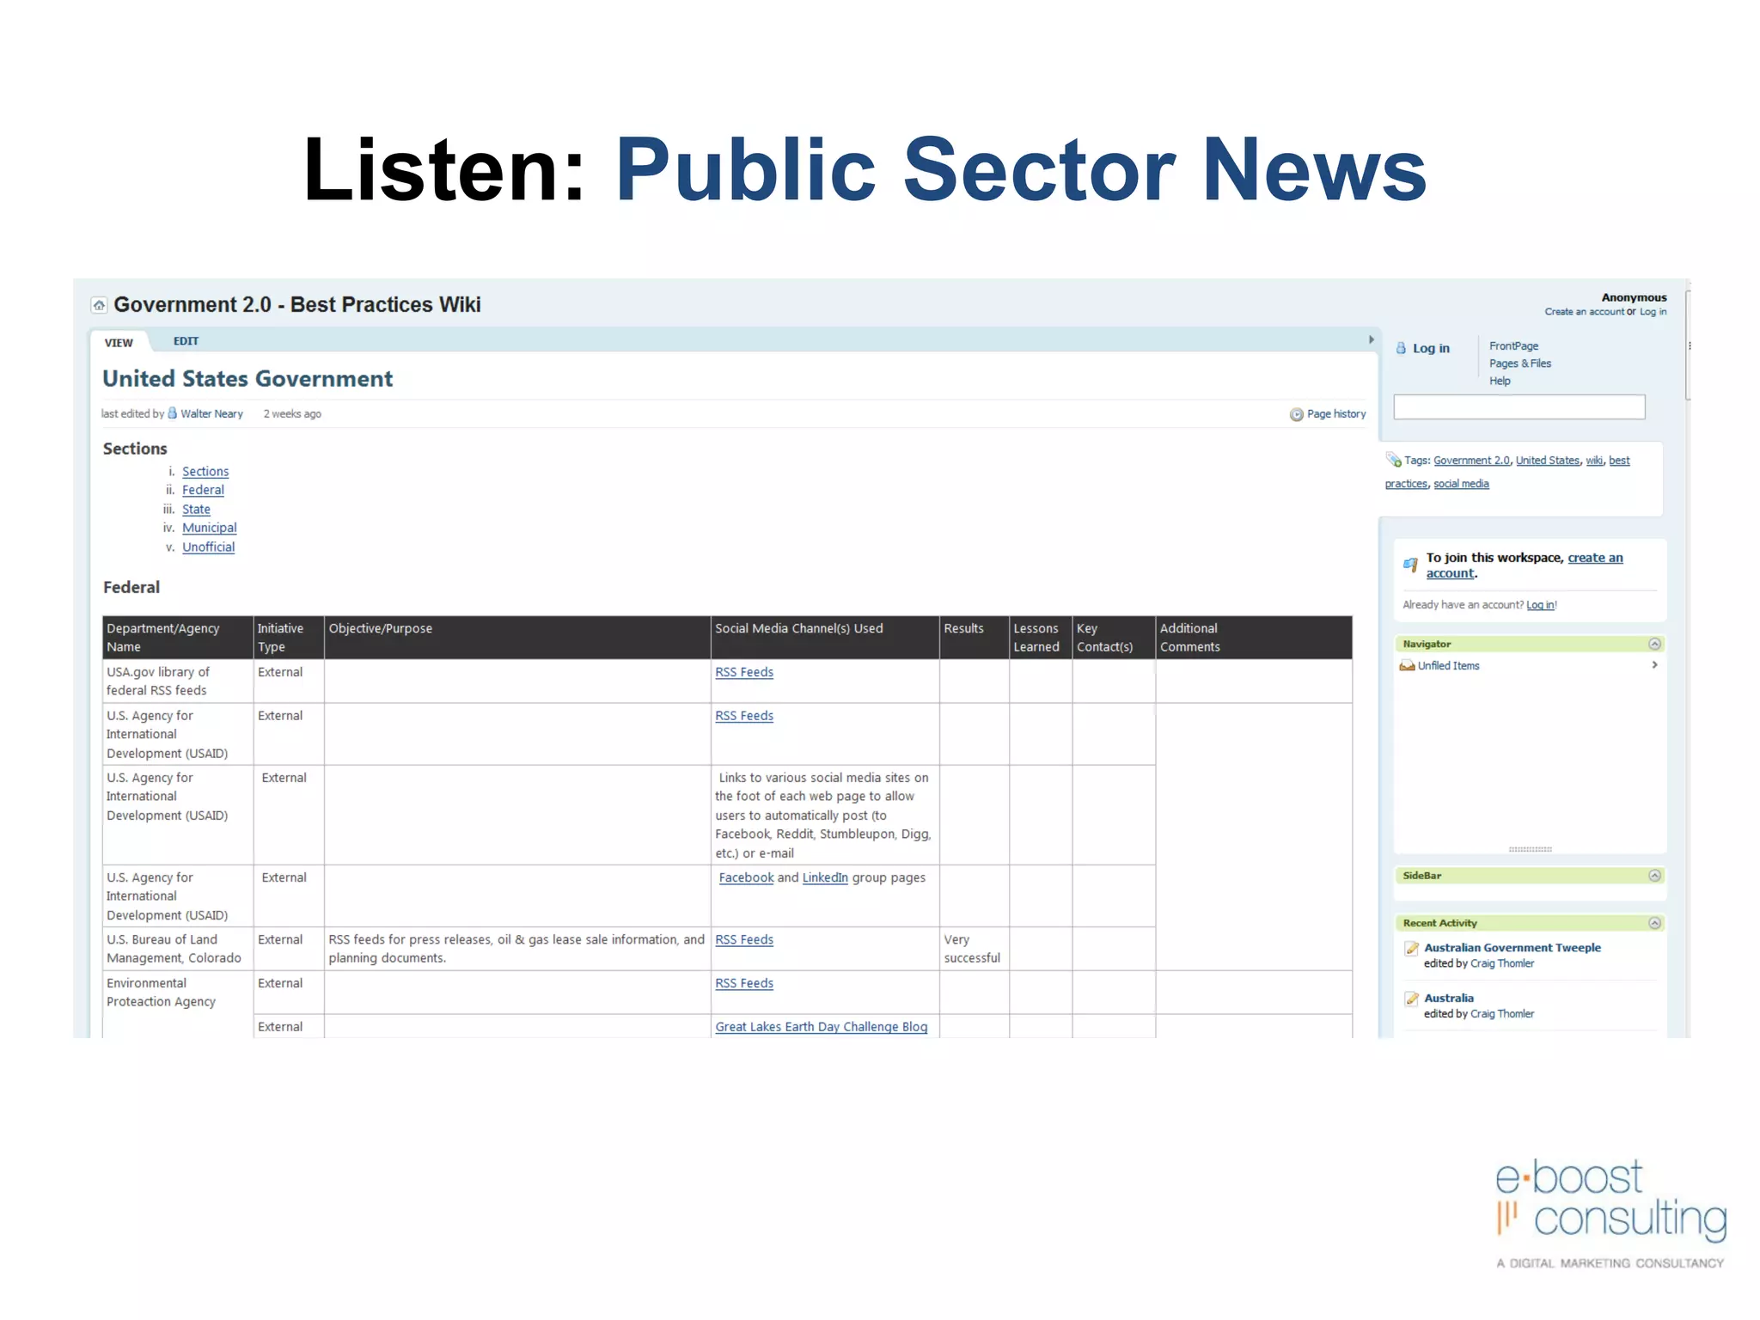Click the search input field

[1519, 407]
